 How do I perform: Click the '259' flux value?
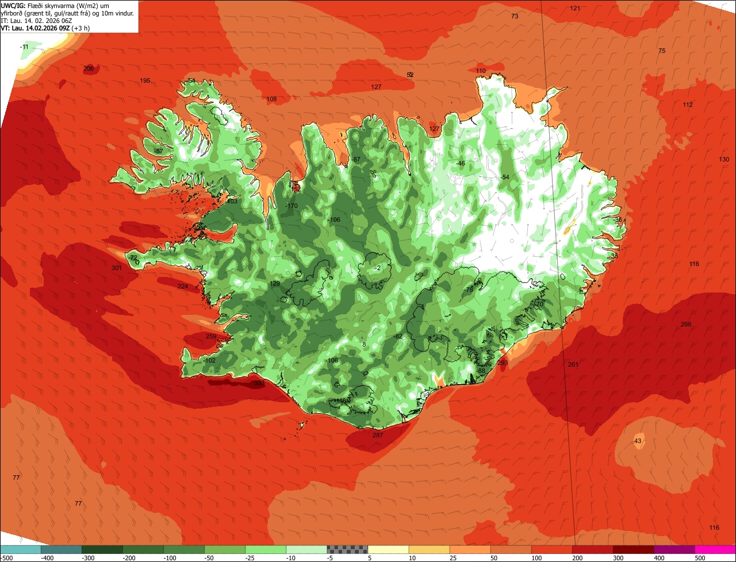pyautogui.click(x=211, y=336)
